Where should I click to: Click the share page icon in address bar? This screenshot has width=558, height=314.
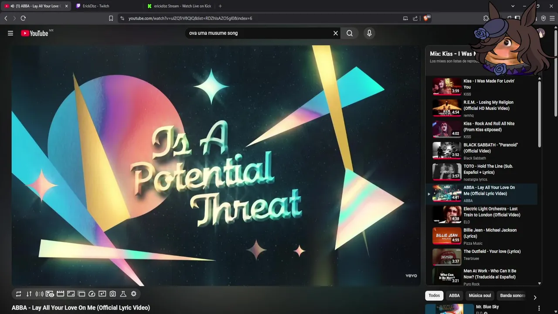[415, 18]
